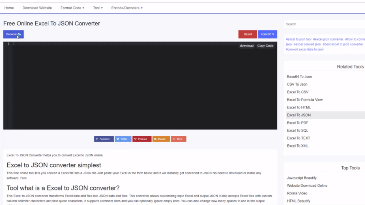Go to the Home menu item
Viewport: 365px width, 205px height.
[9, 8]
